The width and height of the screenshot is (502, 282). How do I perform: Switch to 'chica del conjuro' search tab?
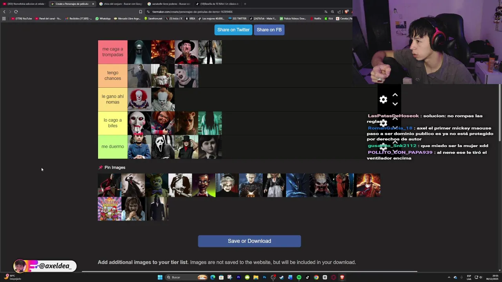click(x=120, y=4)
